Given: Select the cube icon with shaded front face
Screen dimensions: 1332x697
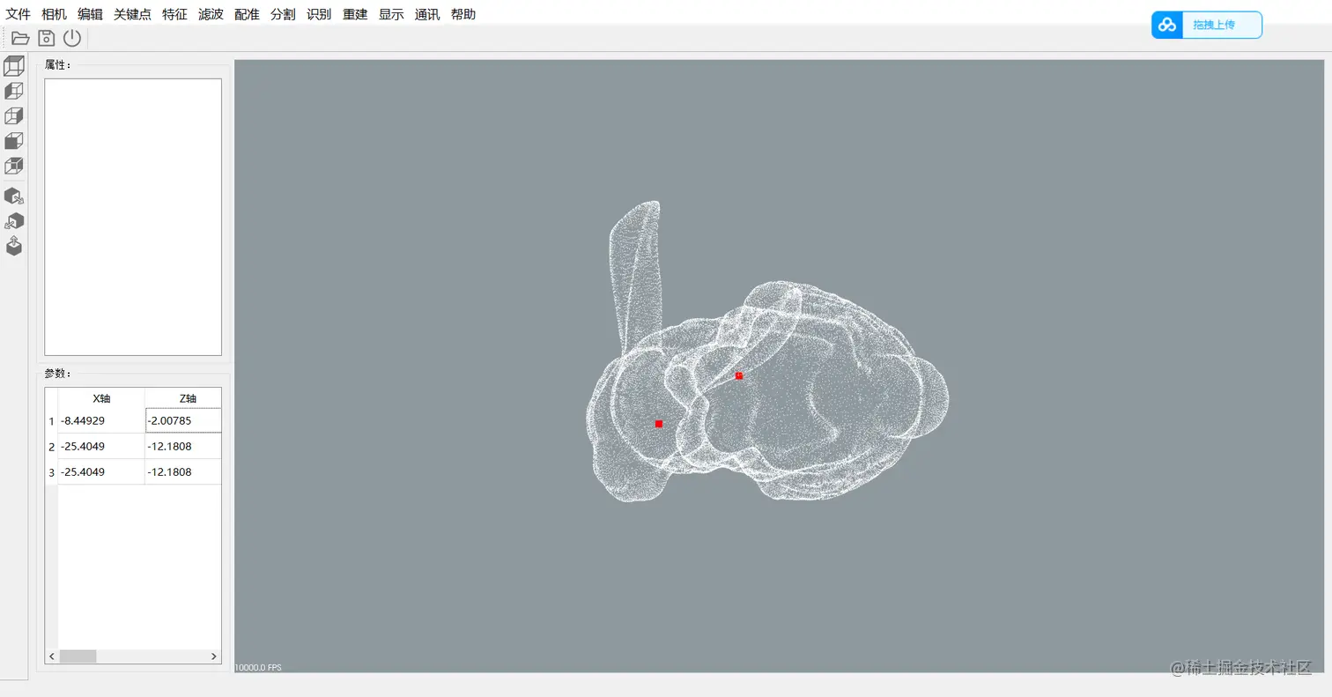Looking at the screenshot, I should click(x=14, y=140).
